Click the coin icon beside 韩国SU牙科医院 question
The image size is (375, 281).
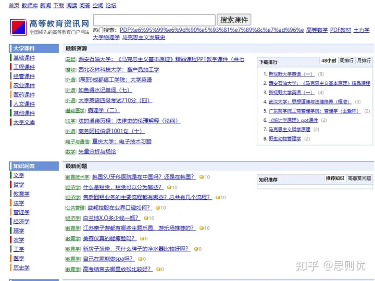[x=202, y=177]
